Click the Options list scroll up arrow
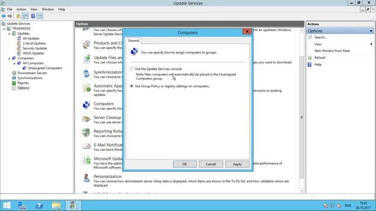This screenshot has width=376, height=211. [x=301, y=30]
